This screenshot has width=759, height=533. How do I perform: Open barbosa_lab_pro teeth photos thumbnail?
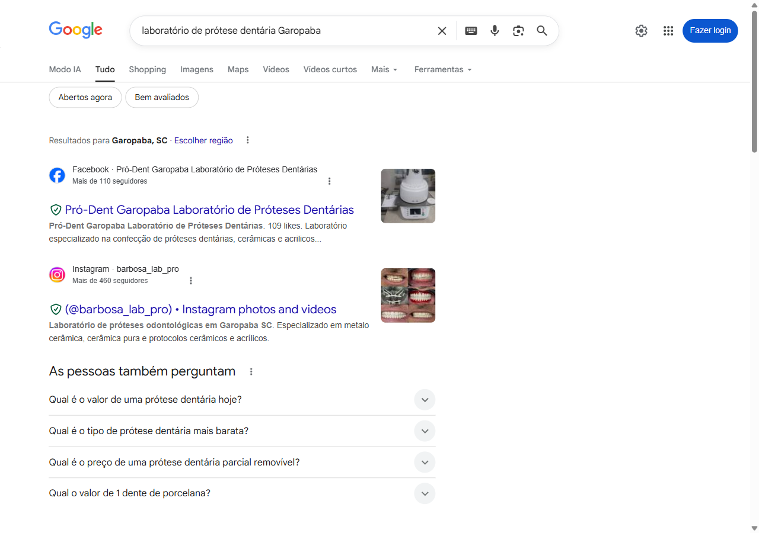pyautogui.click(x=408, y=296)
